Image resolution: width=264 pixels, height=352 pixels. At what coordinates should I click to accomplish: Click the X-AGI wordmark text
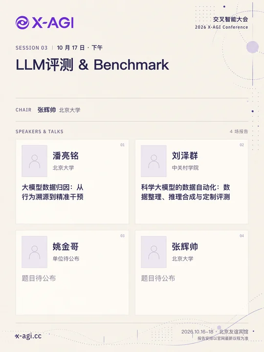point(53,22)
